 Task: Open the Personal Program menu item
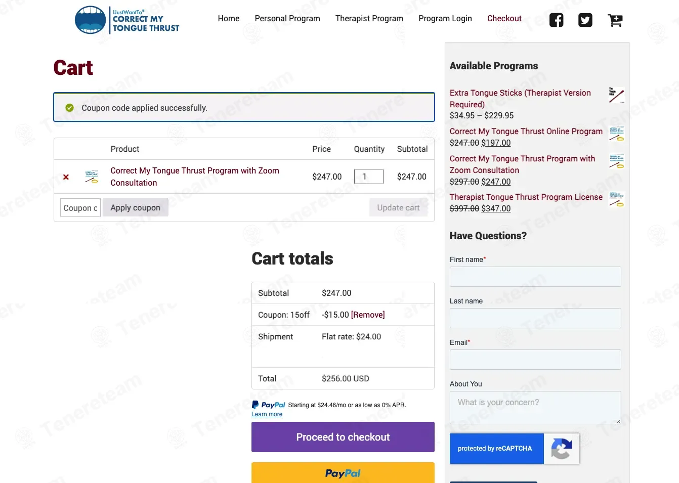tap(287, 18)
